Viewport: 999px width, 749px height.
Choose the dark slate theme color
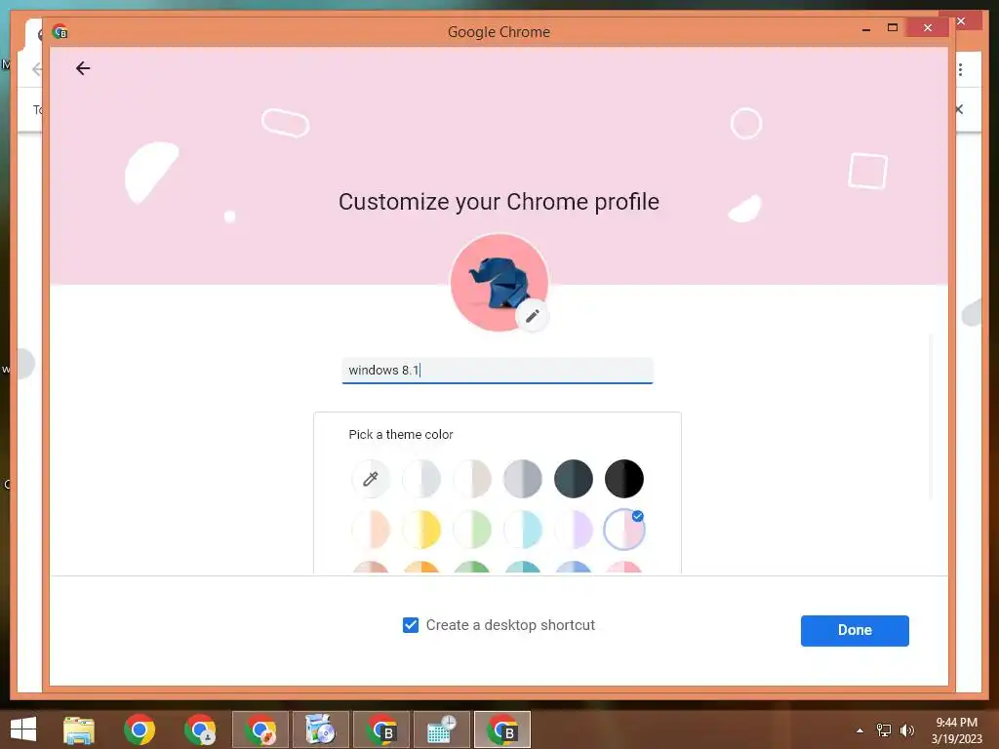click(x=574, y=478)
